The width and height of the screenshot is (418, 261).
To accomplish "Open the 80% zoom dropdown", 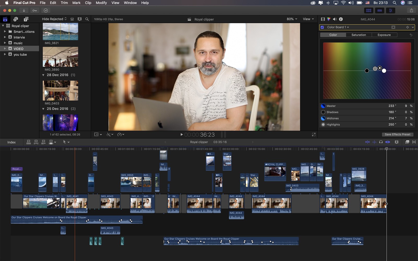I will pyautogui.click(x=292, y=19).
